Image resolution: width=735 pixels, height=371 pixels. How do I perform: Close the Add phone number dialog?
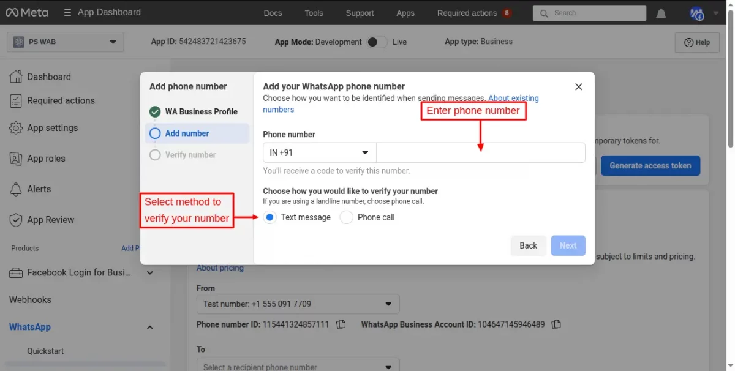[578, 87]
